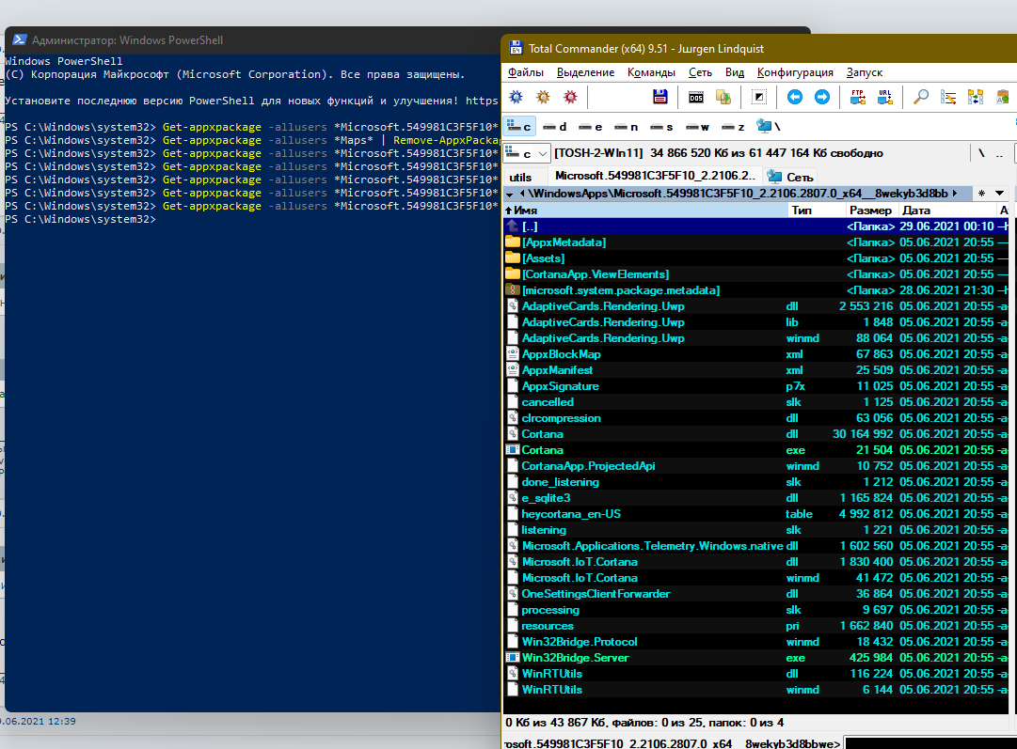Select the heycortana_en-US table file

pos(756,514)
